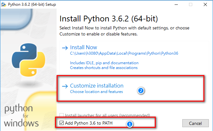The width and height of the screenshot is (213, 131).
Task: Click 'Choose location and features' subtitle
Action: (x=96, y=92)
